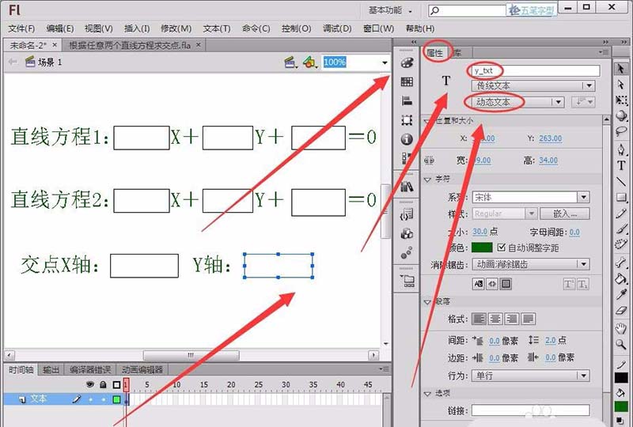Open the Info panel icon
This screenshot has height=427, width=633.
tap(407, 139)
